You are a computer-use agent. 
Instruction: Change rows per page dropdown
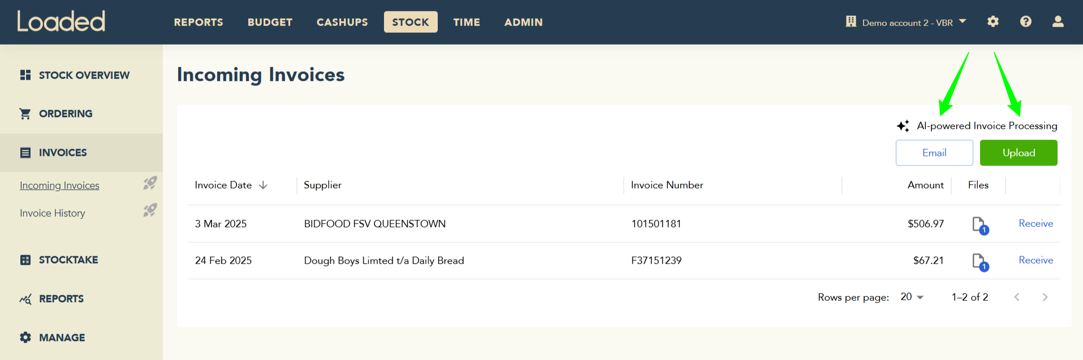pyautogui.click(x=912, y=297)
